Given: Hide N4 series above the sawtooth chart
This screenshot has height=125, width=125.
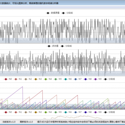Looking at the screenshot, I should (x=48, y=79).
